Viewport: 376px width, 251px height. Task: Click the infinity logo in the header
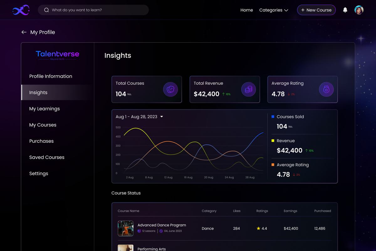21,10
